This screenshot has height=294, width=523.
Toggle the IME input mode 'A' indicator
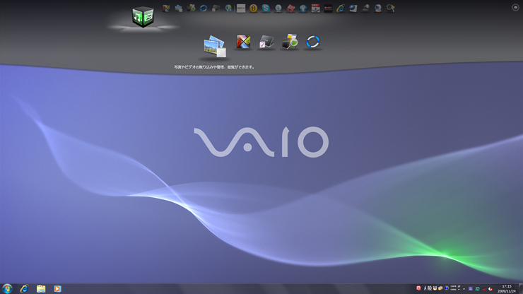425,288
